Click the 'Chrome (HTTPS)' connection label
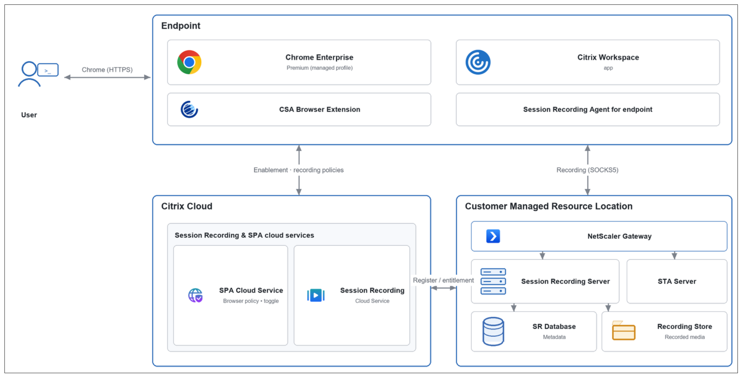Screen dimensions: 742x379 coord(107,70)
